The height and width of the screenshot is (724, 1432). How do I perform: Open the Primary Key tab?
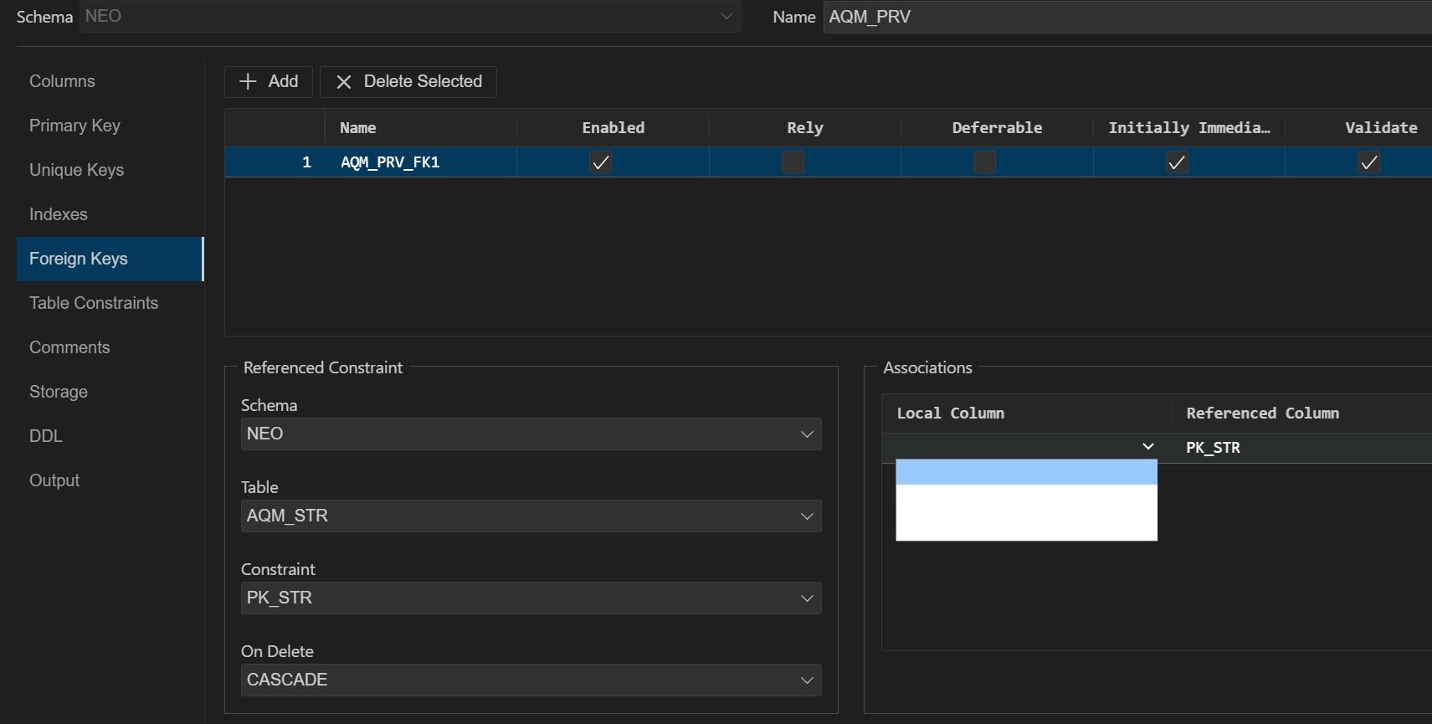click(74, 126)
